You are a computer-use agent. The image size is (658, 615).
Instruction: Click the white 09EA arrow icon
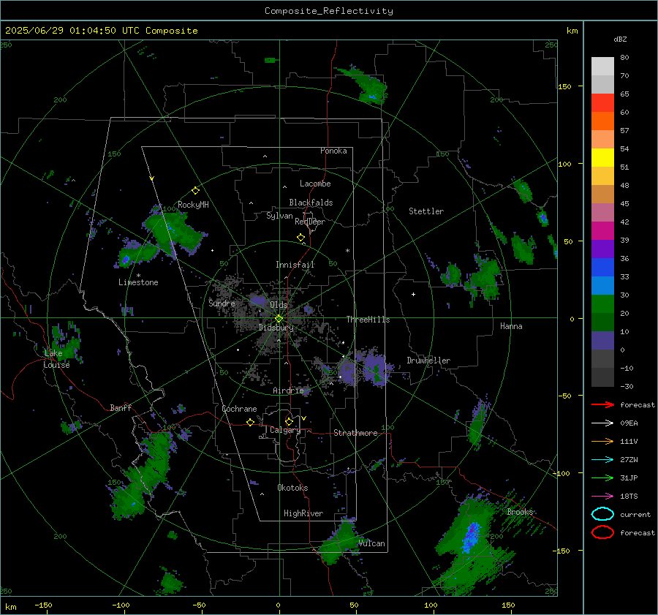pyautogui.click(x=602, y=423)
